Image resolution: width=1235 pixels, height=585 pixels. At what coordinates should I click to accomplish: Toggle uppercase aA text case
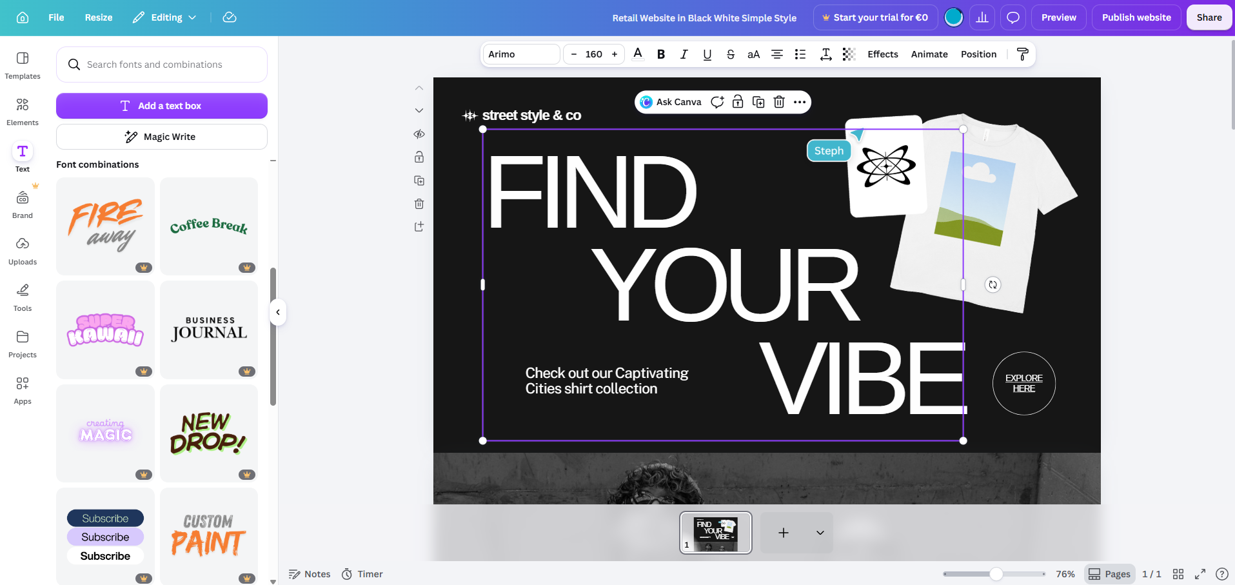click(x=754, y=54)
